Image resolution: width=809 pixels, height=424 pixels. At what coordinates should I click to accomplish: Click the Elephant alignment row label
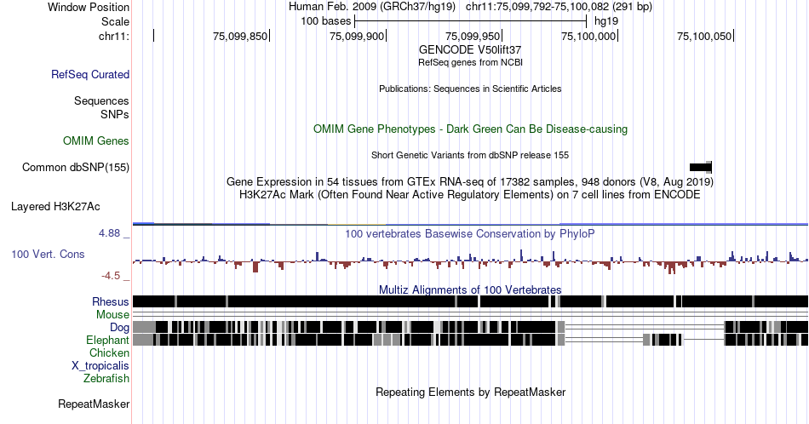[107, 340]
